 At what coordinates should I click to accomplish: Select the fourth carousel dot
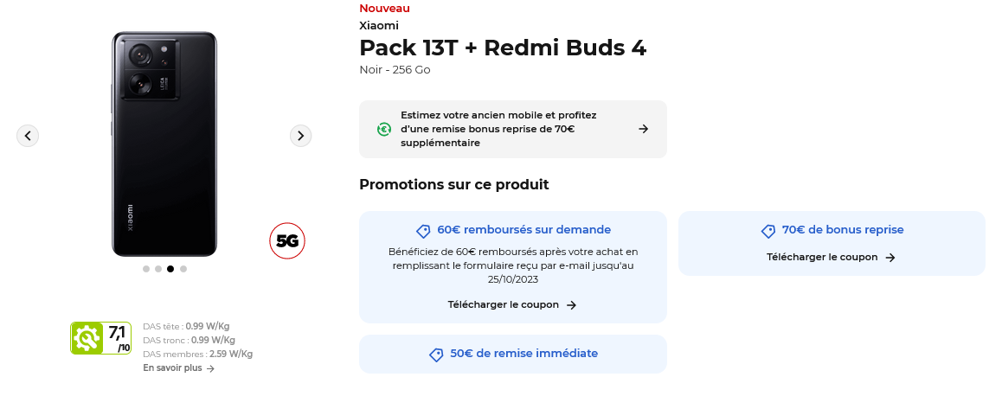pyautogui.click(x=183, y=269)
